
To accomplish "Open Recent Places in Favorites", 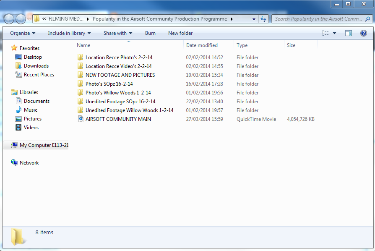I will coord(39,75).
